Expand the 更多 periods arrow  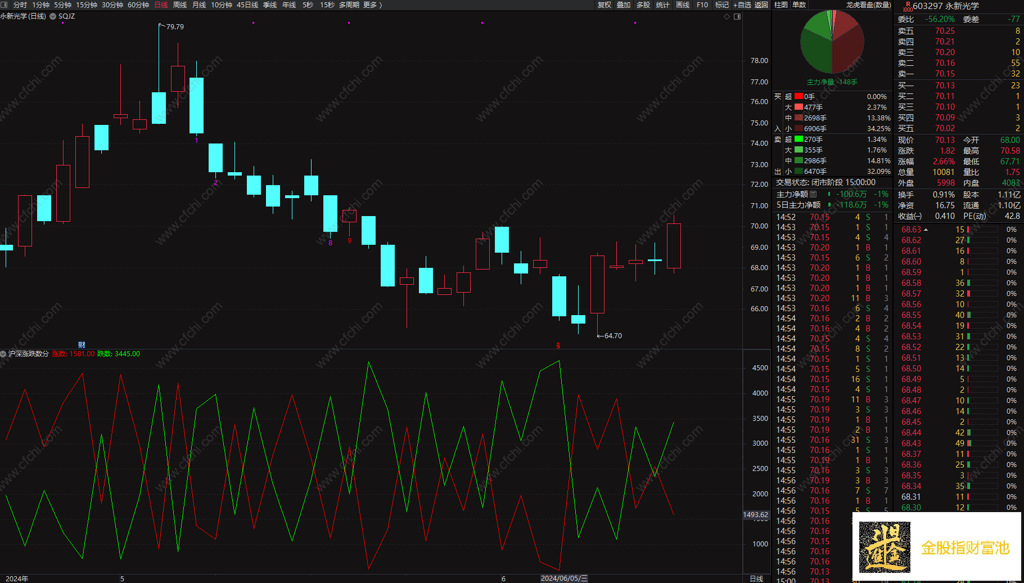point(381,5)
